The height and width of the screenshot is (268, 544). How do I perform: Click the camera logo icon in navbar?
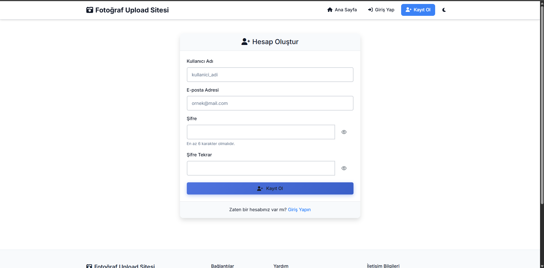(x=90, y=10)
